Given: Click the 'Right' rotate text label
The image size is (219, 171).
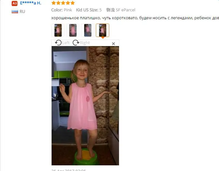Looking at the screenshot, I should 85,43.
